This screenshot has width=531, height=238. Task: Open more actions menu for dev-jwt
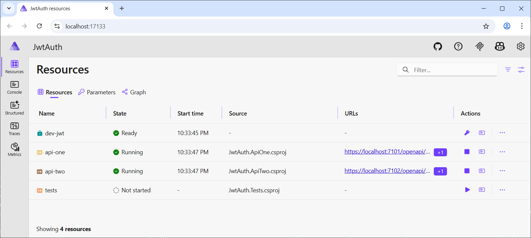502,133
